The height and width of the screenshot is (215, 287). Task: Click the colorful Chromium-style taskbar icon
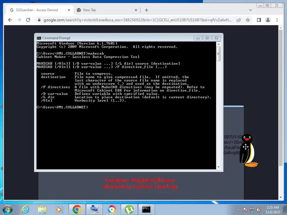click(x=112, y=209)
